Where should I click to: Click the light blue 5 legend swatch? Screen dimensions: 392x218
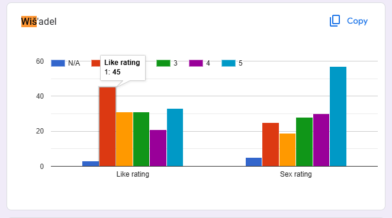(229, 63)
